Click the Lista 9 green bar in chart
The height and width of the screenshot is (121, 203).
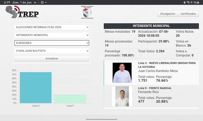click(x=70, y=99)
